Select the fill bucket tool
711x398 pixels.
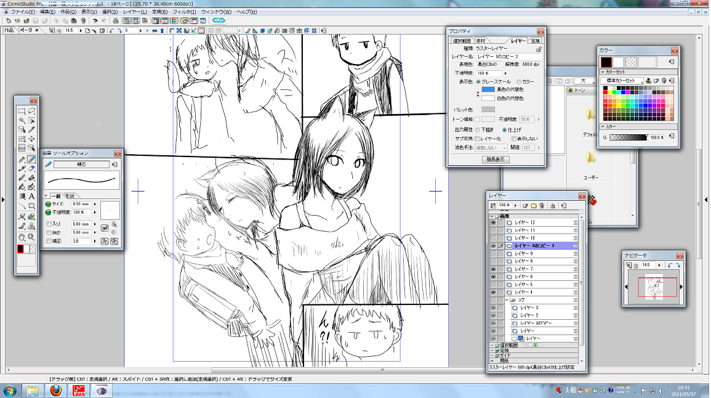point(22,187)
